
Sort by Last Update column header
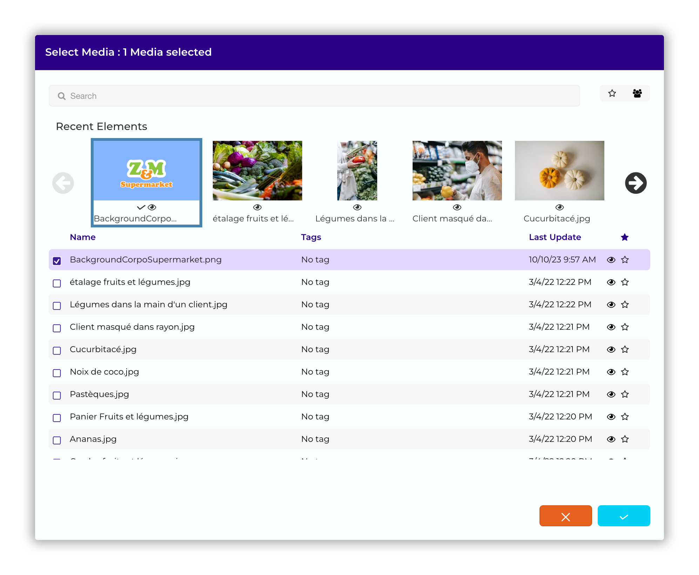click(x=555, y=237)
